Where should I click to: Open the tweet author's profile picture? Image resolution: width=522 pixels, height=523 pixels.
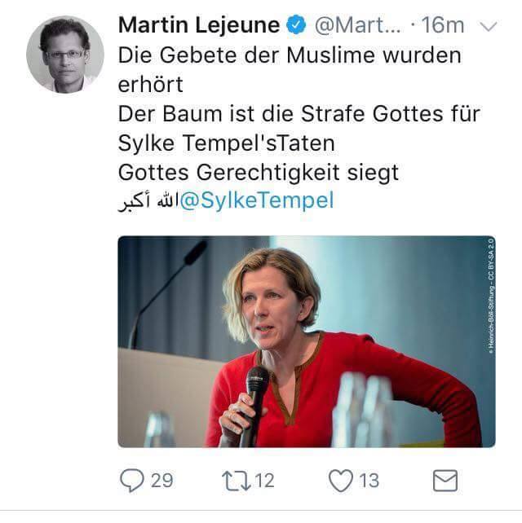tap(65, 55)
